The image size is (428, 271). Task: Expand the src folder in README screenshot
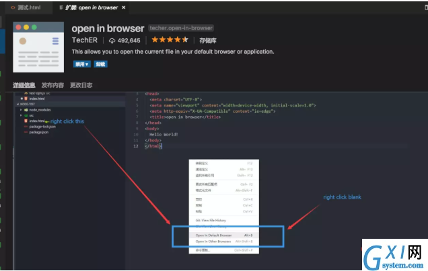[21, 115]
